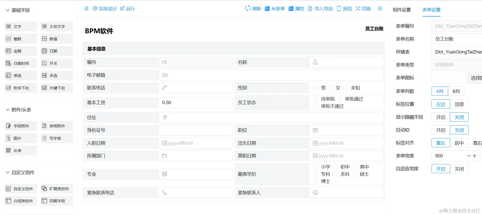The width and height of the screenshot is (482, 215).
Task: Turn off 自适应宽度 with 关闭
Action: [459, 169]
